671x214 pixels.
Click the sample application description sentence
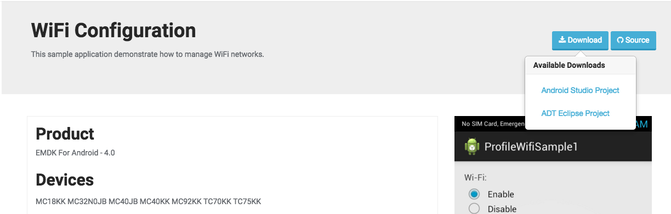tap(147, 54)
